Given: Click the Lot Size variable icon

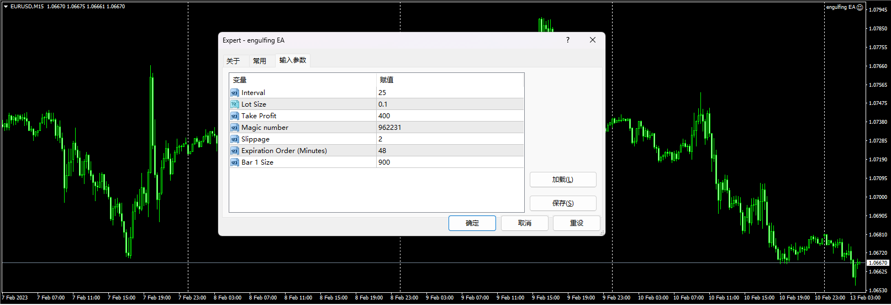Looking at the screenshot, I should point(235,104).
